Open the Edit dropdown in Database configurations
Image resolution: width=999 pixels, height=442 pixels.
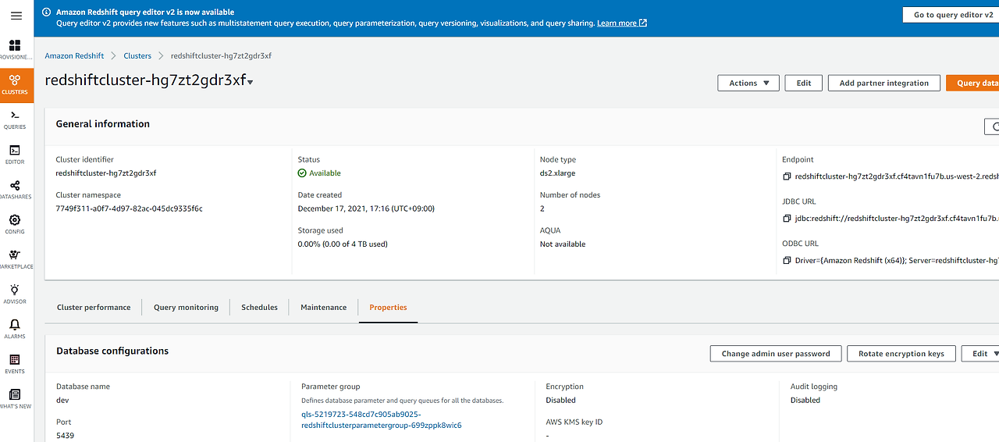click(x=980, y=354)
